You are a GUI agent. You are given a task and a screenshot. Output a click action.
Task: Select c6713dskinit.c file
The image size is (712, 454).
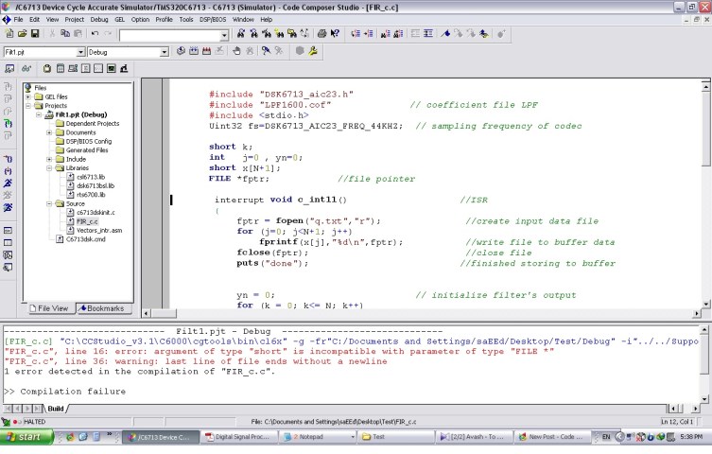[96, 213]
